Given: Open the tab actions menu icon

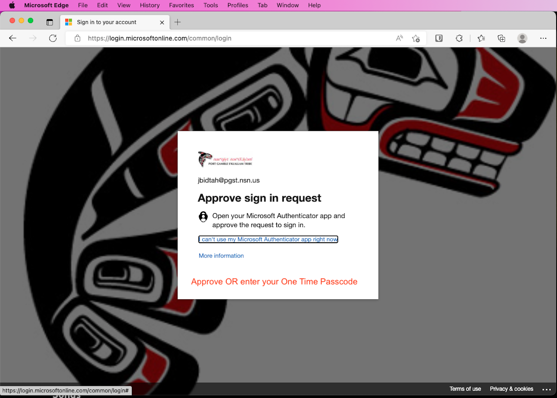Looking at the screenshot, I should click(50, 22).
